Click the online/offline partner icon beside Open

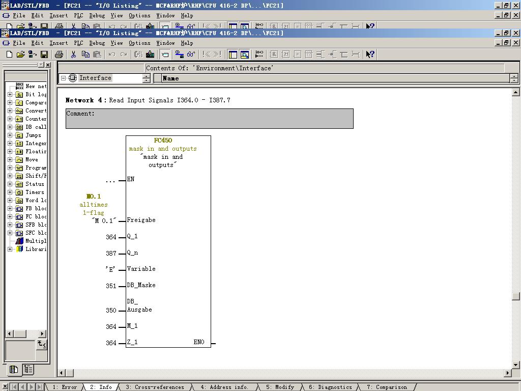32,54
